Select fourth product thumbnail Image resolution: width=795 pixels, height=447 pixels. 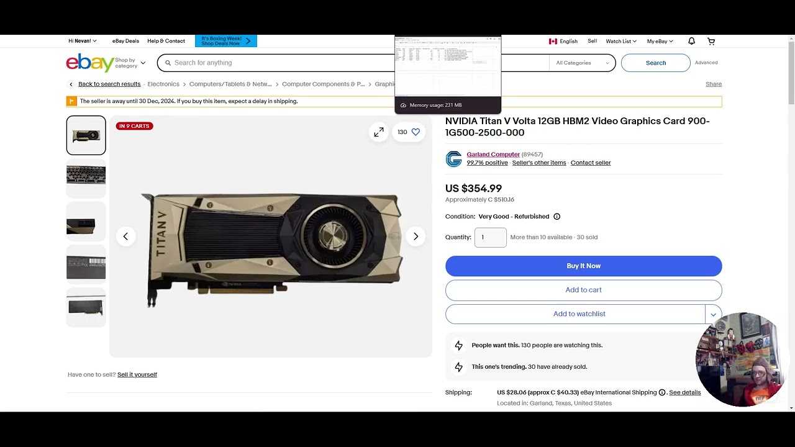pos(86,264)
